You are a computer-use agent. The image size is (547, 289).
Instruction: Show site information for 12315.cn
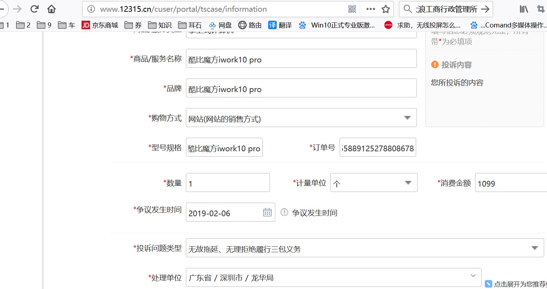point(91,9)
